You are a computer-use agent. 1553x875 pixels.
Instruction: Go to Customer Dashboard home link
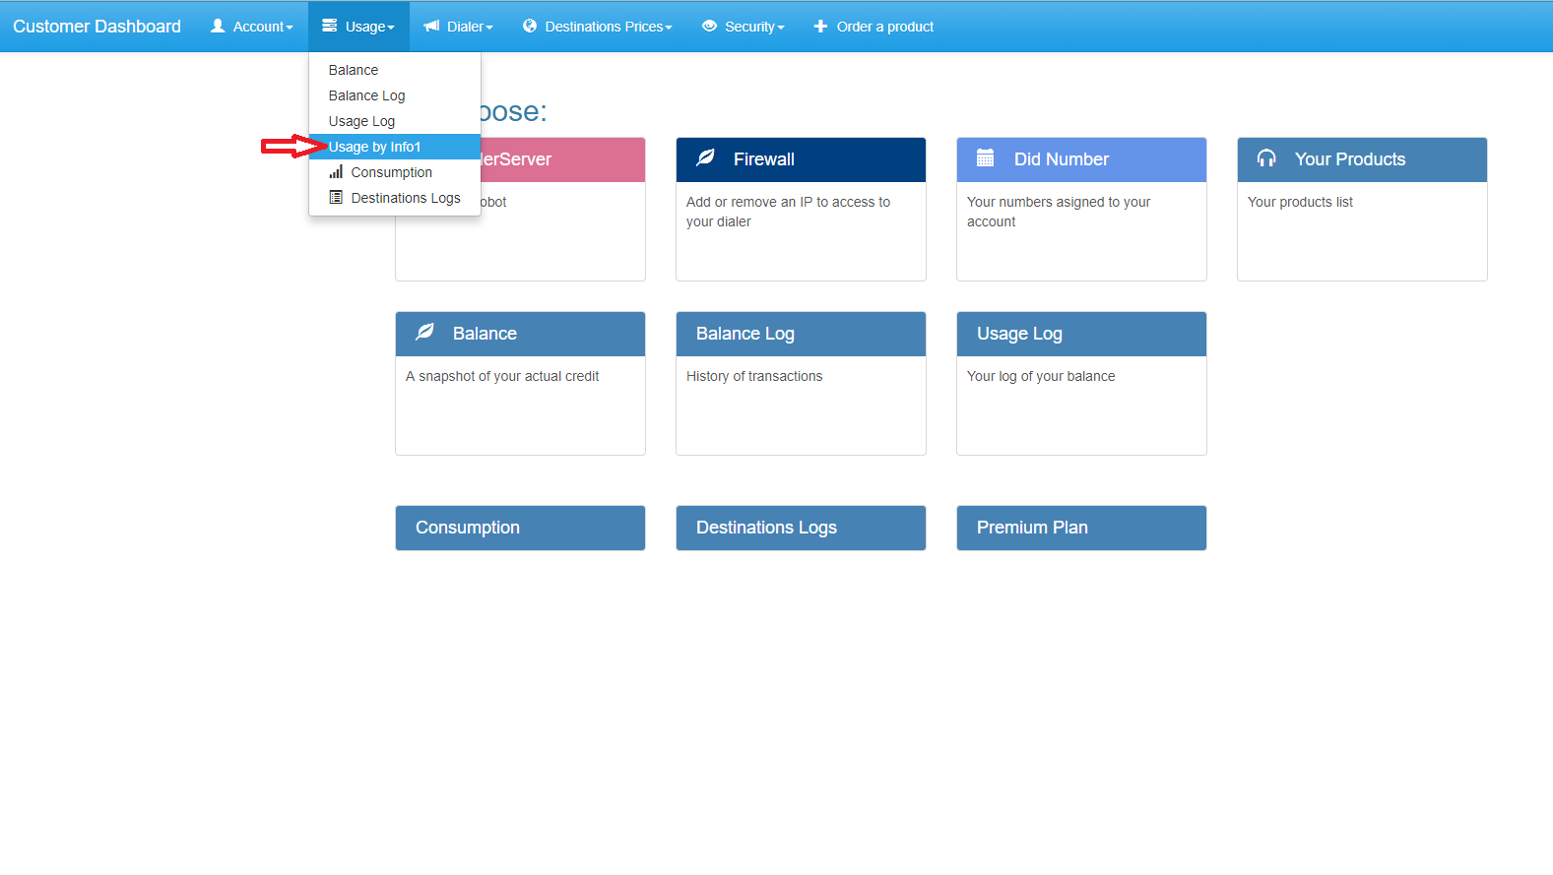(97, 27)
